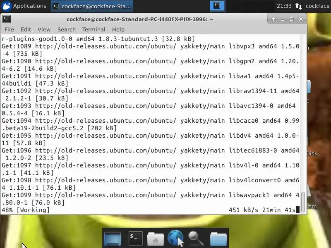The image size is (331, 248).
Task: Open the Terminal menu
Action: click(94, 29)
